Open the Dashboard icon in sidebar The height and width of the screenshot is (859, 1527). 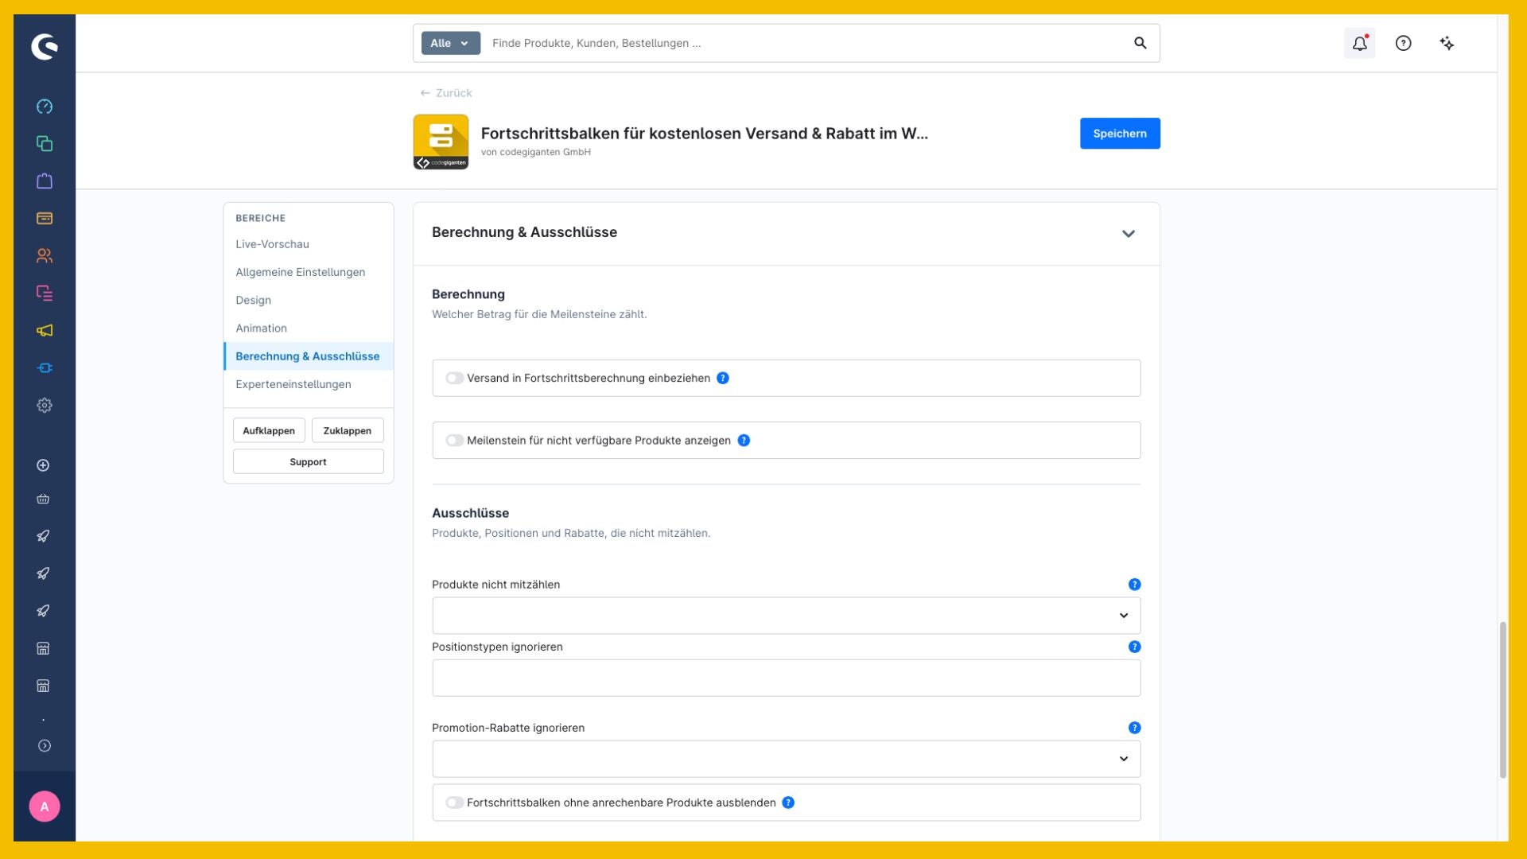pos(45,107)
